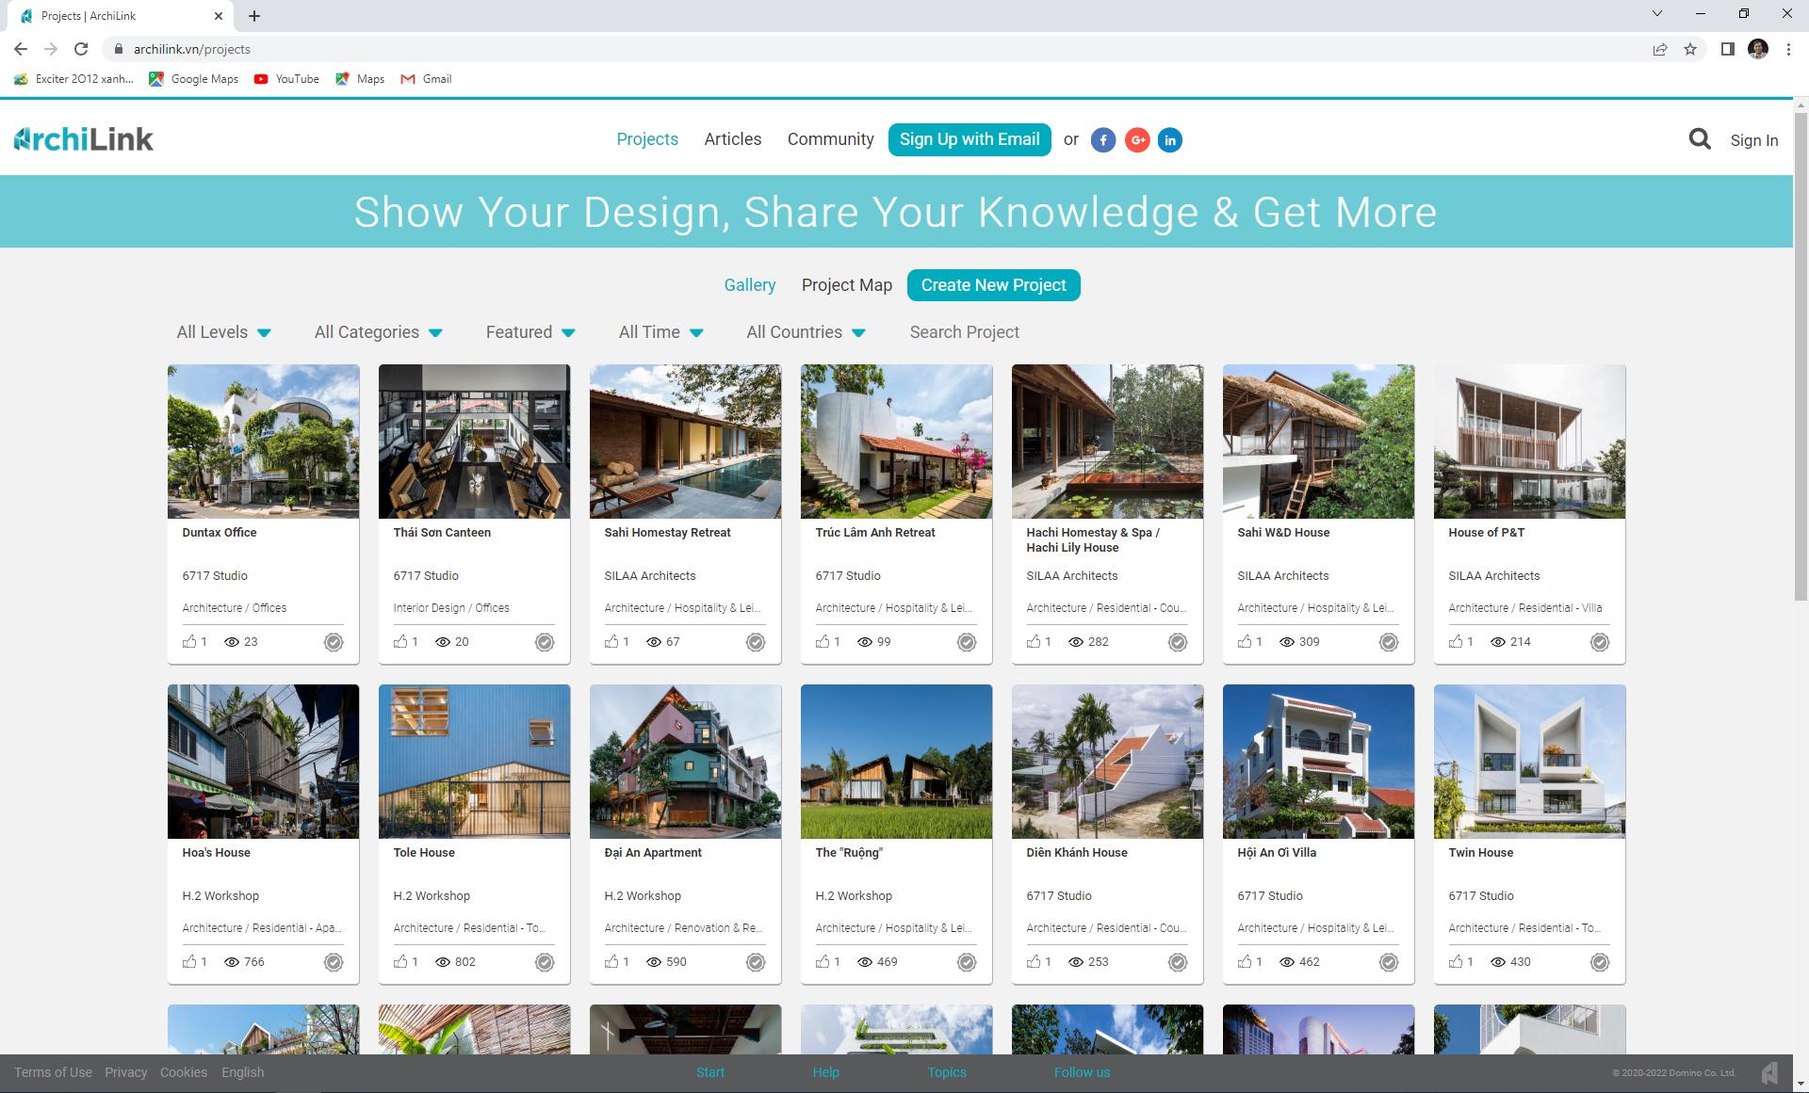Open the Trúc Lâm Anh Retreat thumbnail
The height and width of the screenshot is (1093, 1809).
click(x=897, y=442)
